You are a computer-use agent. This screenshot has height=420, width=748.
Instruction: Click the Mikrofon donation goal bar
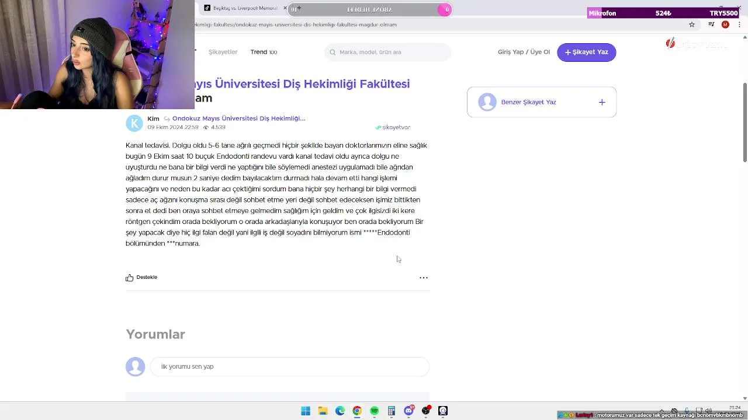(663, 13)
